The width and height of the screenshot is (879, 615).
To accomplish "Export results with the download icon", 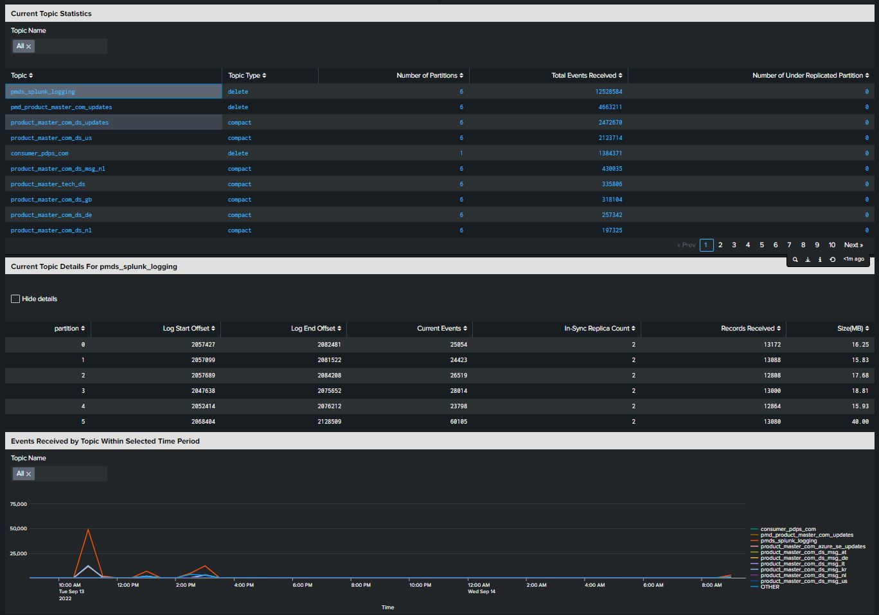I will (808, 259).
